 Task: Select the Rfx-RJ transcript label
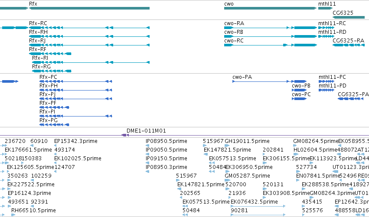[x=37, y=41]
